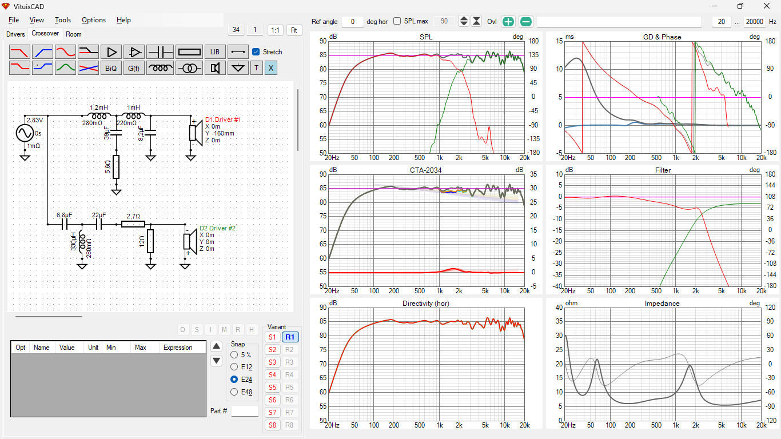Select the red-blue crossing lines block

(x=88, y=68)
